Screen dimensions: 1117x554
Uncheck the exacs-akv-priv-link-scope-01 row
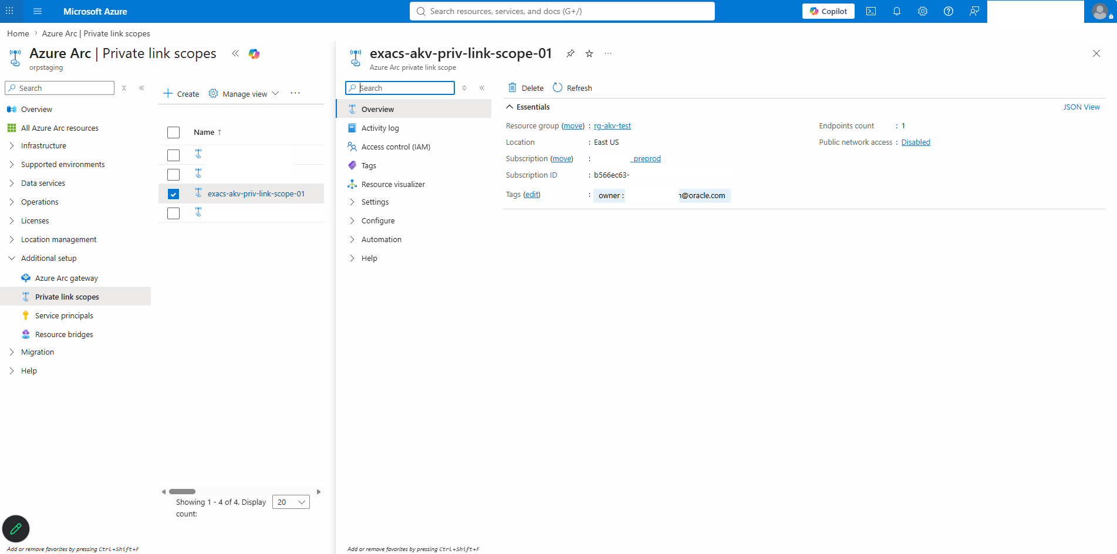click(173, 194)
